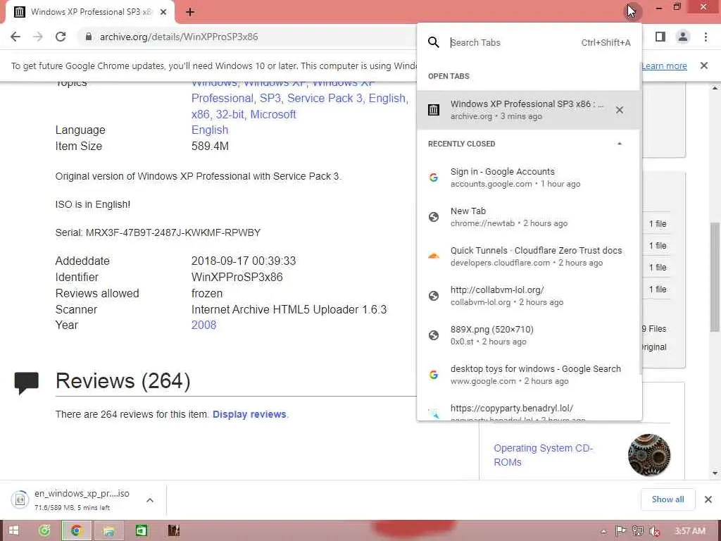This screenshot has width=721, height=541.
Task: Reopen Sign in - Google Accounts tab
Action: click(x=528, y=178)
